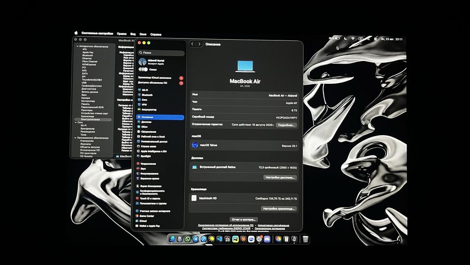Open Game Center settings
This screenshot has width=470, height=265.
coord(145,216)
